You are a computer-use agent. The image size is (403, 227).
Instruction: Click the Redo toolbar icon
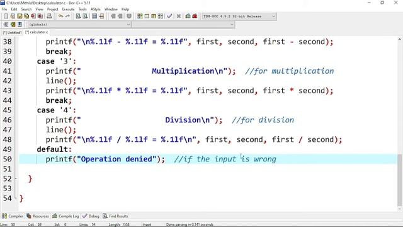tap(67, 16)
